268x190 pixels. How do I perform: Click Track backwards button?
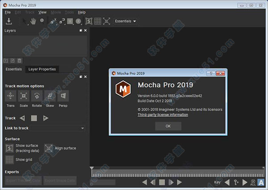click(22, 118)
